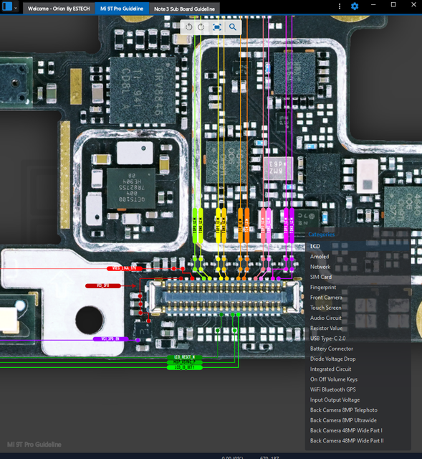Switch to Welcome - Orion By ESTECH tab

[59, 9]
